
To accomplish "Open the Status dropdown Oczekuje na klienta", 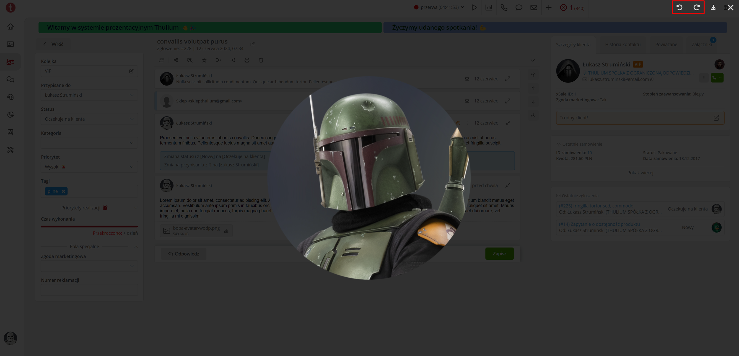I will pyautogui.click(x=89, y=119).
